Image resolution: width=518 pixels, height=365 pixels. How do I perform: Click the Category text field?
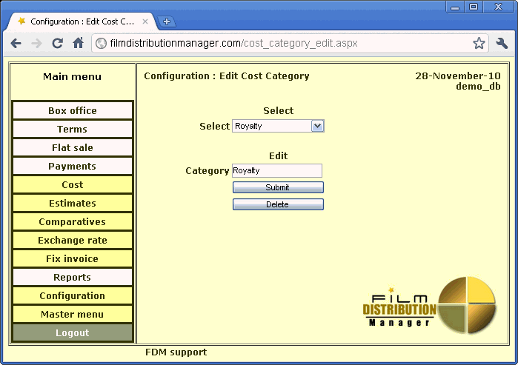pos(277,170)
